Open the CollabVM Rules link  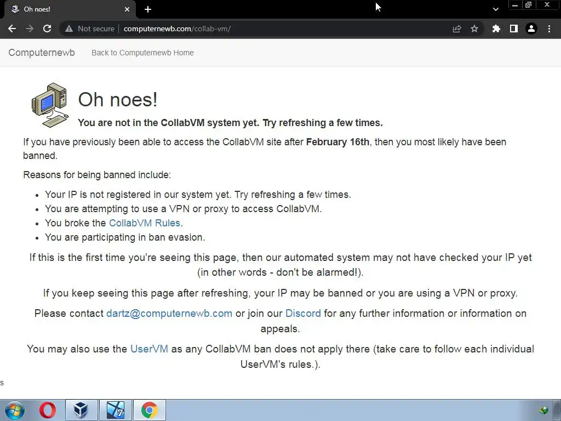click(x=144, y=223)
